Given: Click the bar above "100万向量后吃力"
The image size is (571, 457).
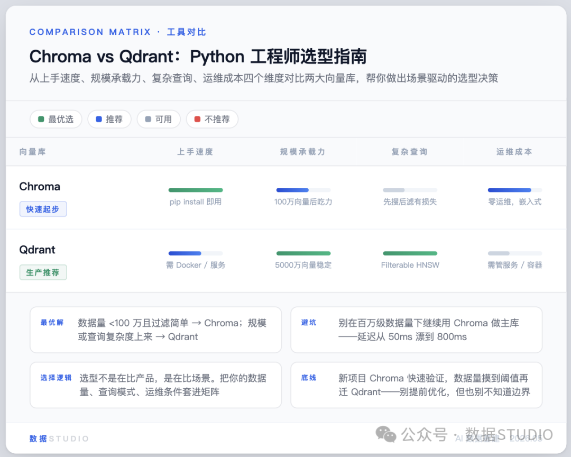Looking at the screenshot, I should pyautogui.click(x=303, y=190).
